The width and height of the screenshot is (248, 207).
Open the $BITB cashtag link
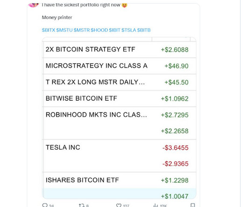click(144, 30)
